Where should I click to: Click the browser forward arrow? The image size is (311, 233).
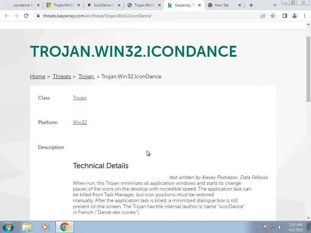tap(16, 16)
